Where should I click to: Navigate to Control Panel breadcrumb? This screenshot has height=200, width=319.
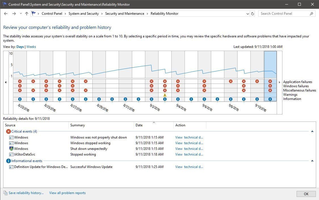coord(52,14)
